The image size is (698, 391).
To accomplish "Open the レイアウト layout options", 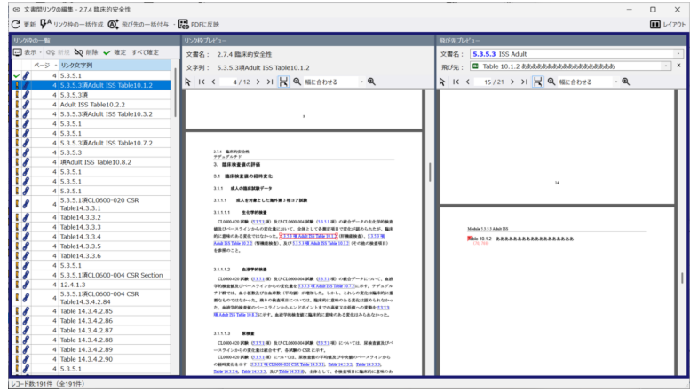I will 669,25.
